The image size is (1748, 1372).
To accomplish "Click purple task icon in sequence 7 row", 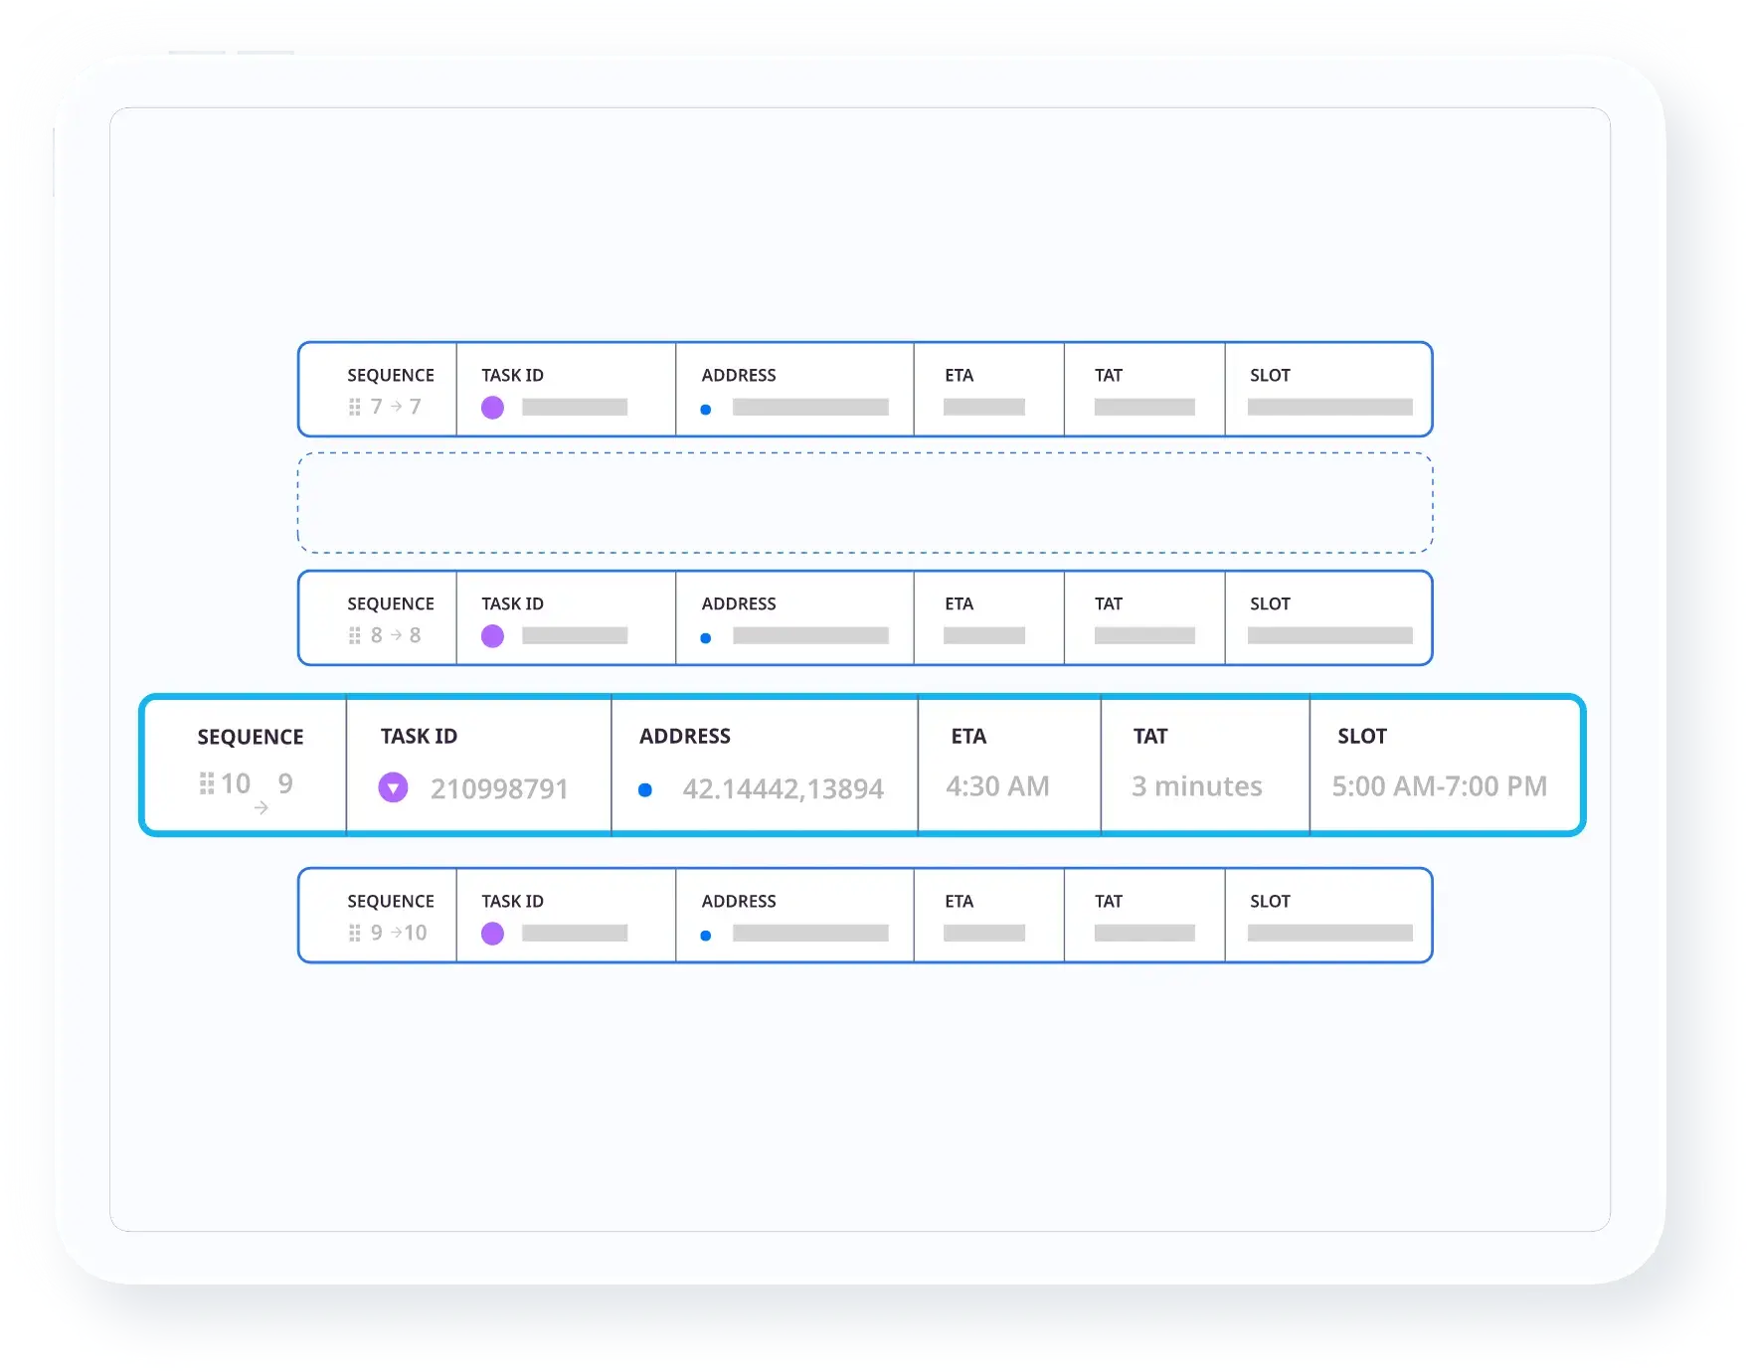I will [x=492, y=408].
